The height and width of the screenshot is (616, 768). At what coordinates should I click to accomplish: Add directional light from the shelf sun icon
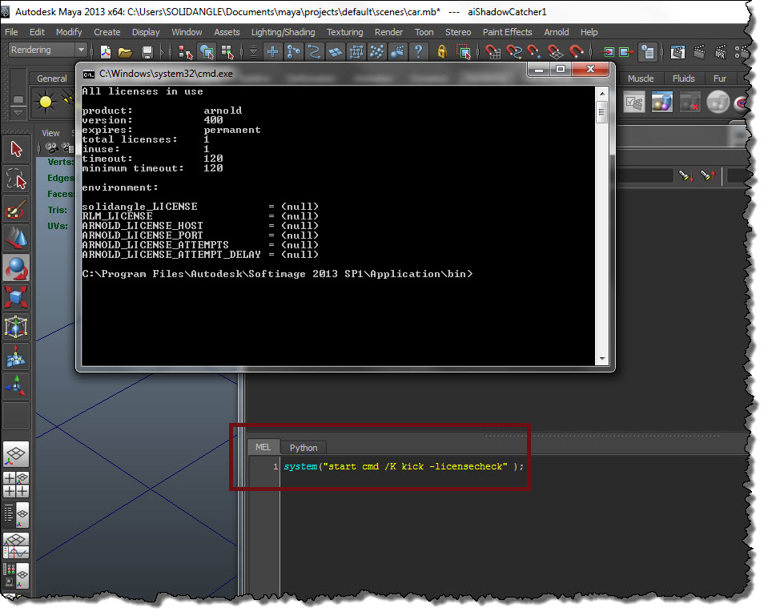45,102
